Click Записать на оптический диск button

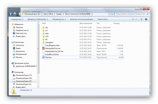(x=82, y=19)
